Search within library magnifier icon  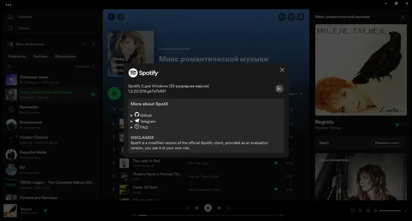(9, 66)
